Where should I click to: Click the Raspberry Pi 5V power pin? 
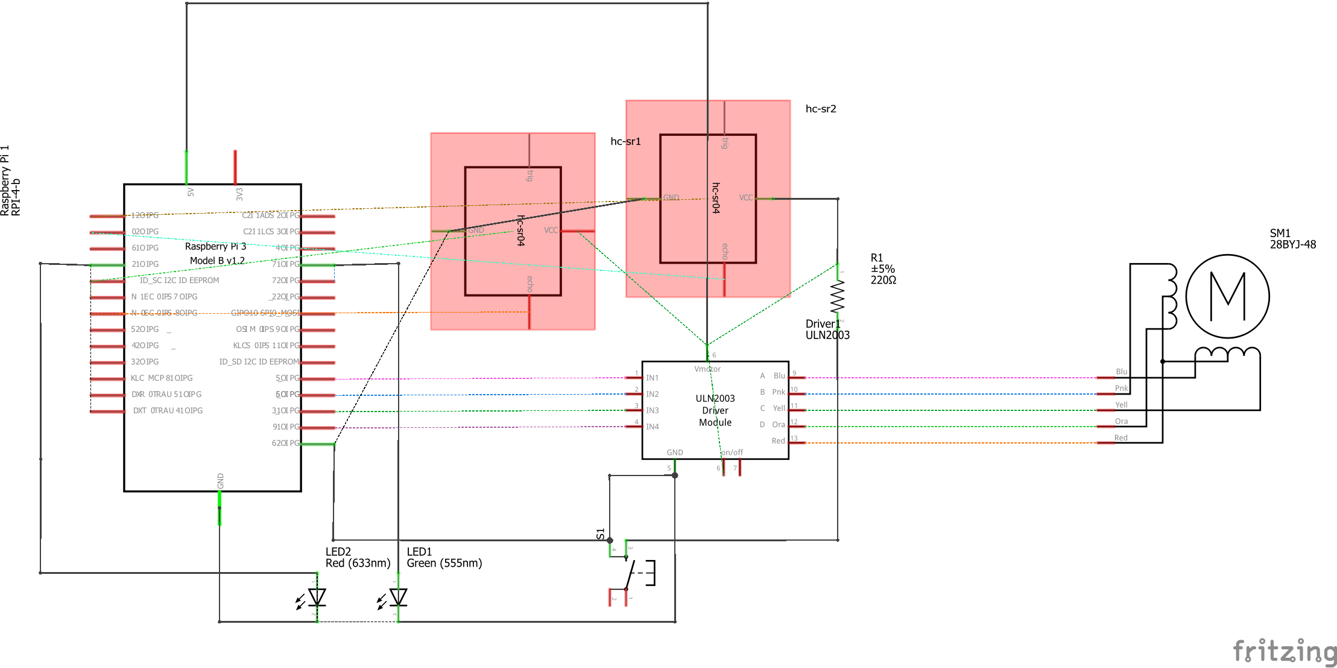186,167
